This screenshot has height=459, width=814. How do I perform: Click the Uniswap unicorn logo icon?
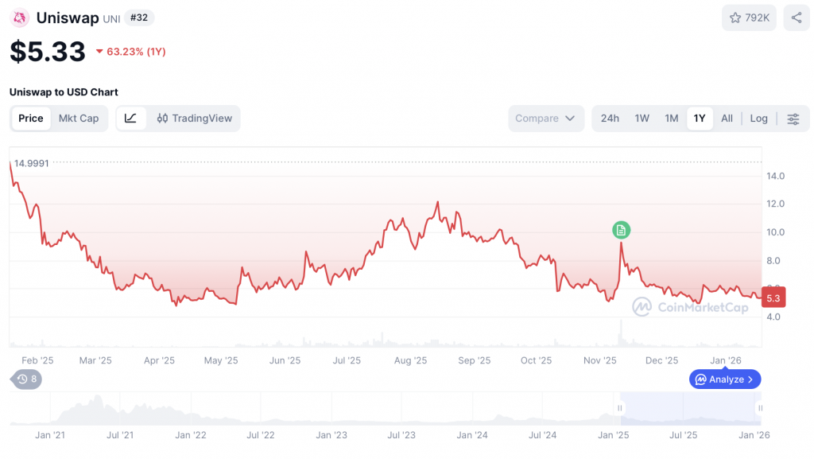[x=19, y=18]
